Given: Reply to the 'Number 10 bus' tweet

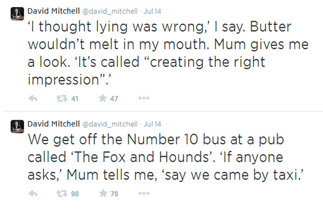Looking at the screenshot, I should tap(33, 193).
